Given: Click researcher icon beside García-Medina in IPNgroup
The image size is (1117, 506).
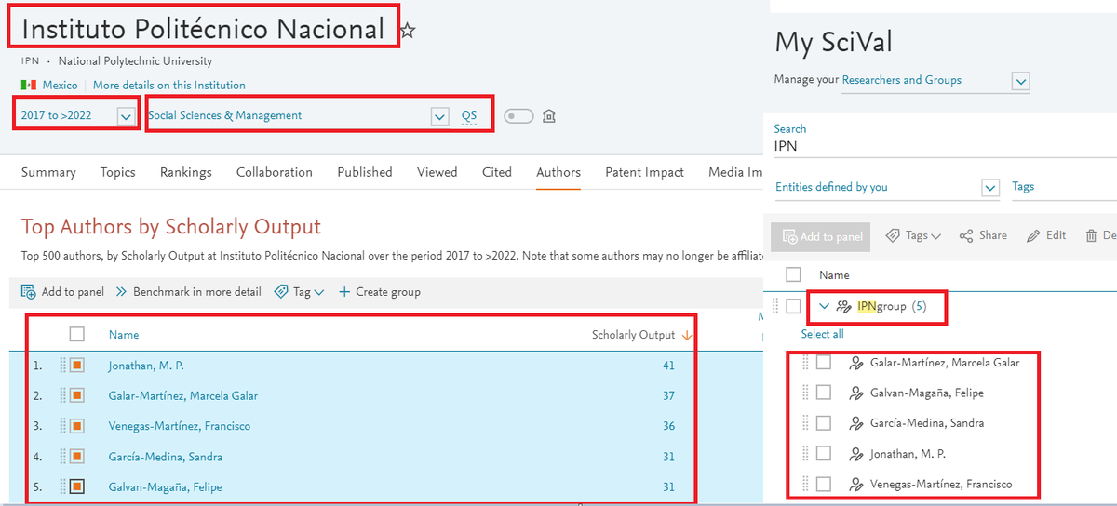Looking at the screenshot, I should [x=856, y=423].
